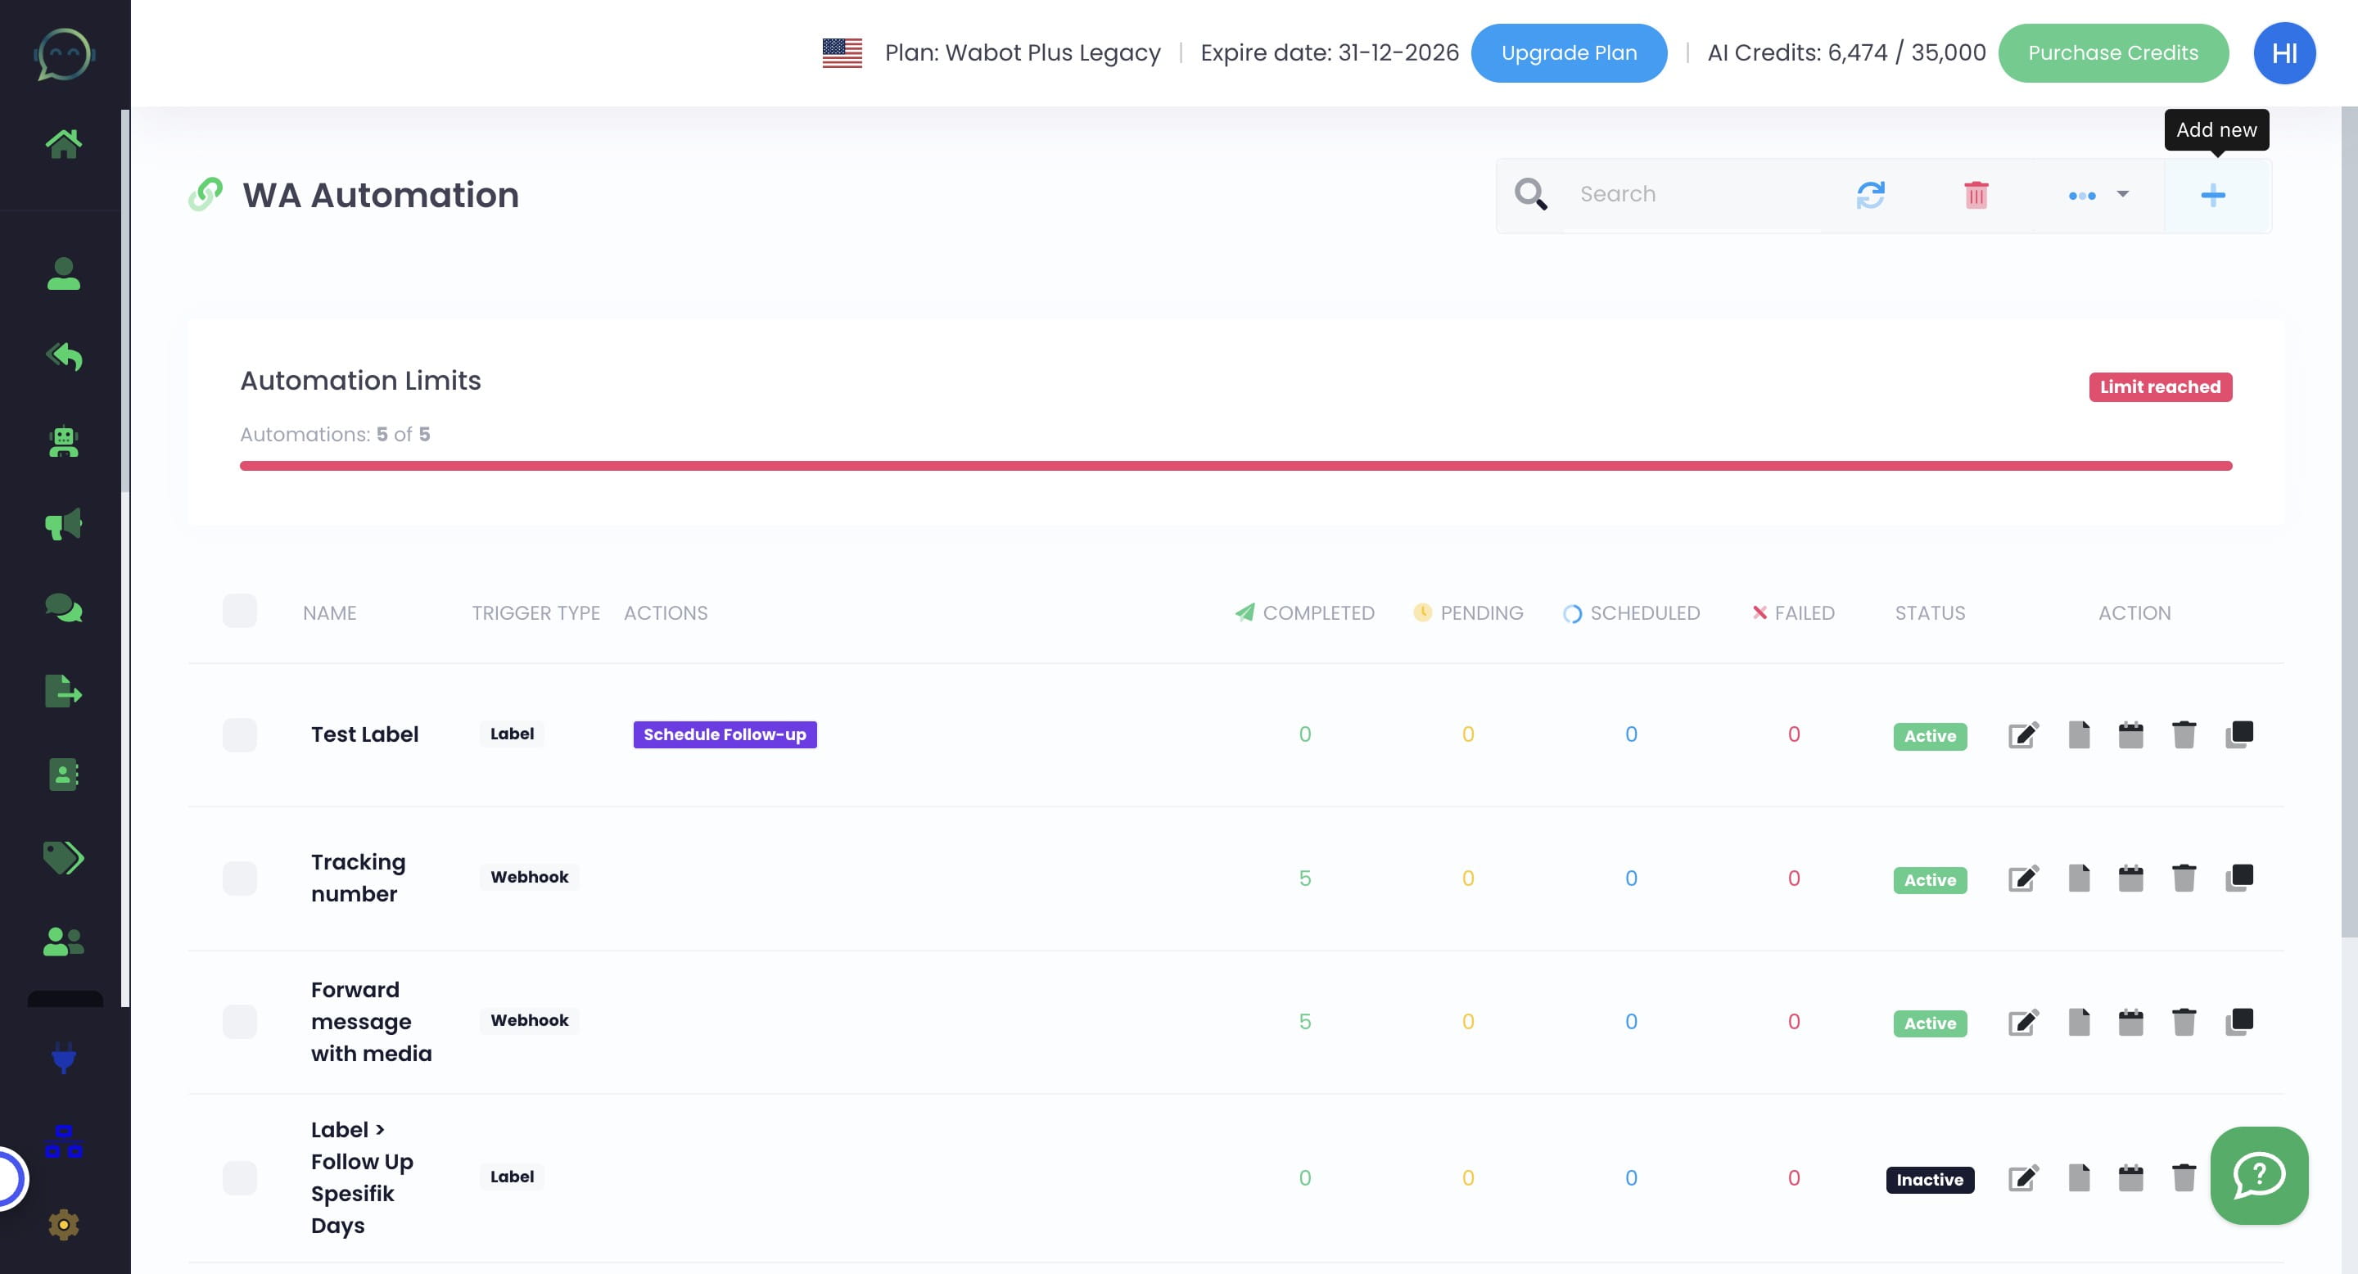This screenshot has width=2358, height=1274.
Task: Delete the Label Follow Up Spesifik Days automation
Action: pyautogui.click(x=2183, y=1178)
